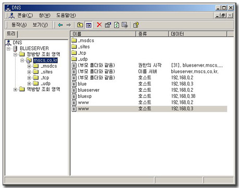Expand the _msdcs tree node
239x188 pixels.
(29, 66)
